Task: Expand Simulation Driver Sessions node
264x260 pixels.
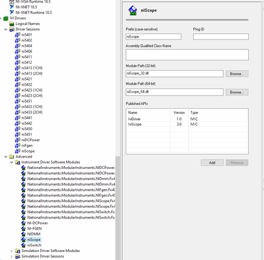Action: point(12,256)
